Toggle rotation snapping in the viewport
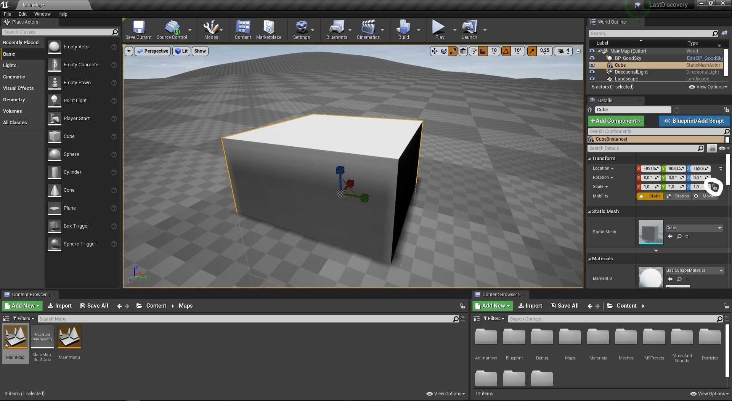The height and width of the screenshot is (401, 732). tap(506, 51)
